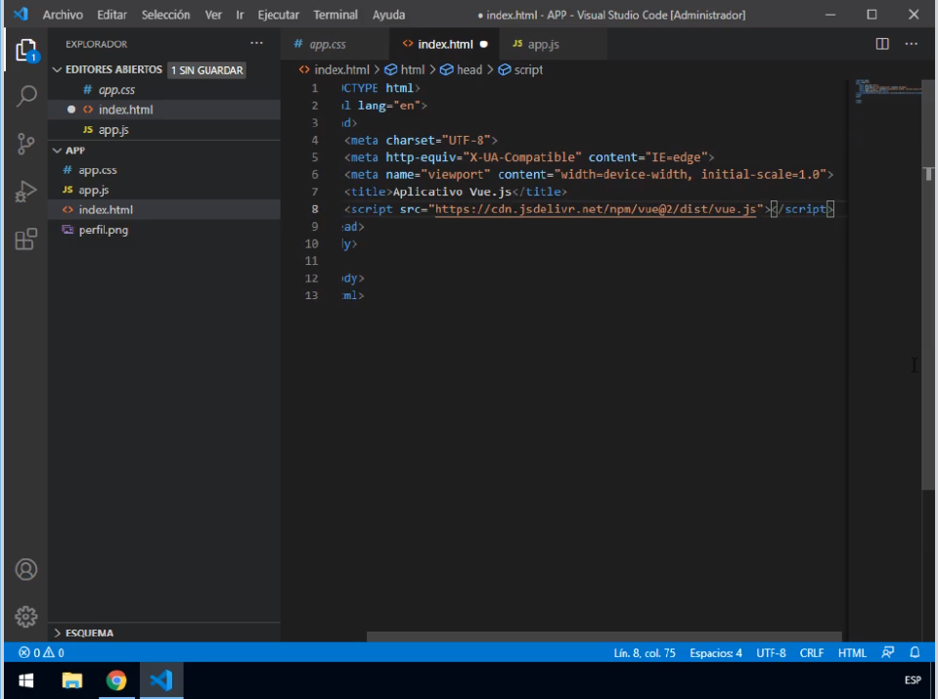The height and width of the screenshot is (699, 938).
Task: Open the Extensions view
Action: [x=26, y=240]
